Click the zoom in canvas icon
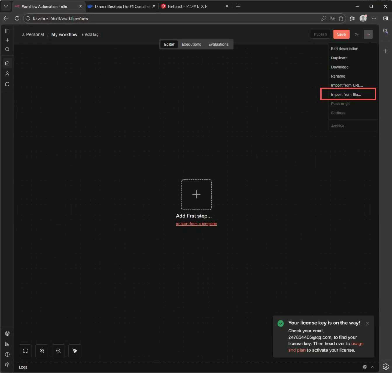Screen dimensions: 392x373 (x=42, y=351)
